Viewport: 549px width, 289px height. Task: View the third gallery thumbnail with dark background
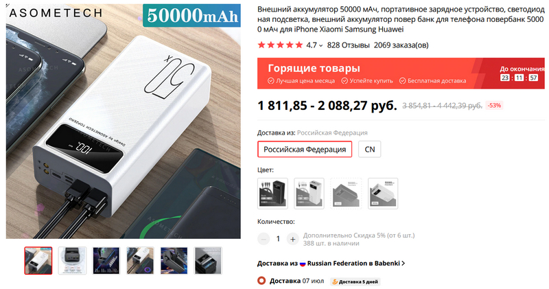click(106, 260)
